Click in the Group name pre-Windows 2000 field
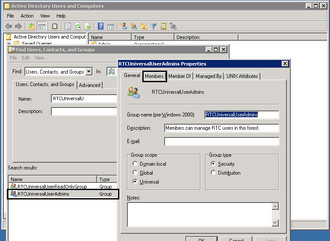The image size is (330, 241). 242,115
